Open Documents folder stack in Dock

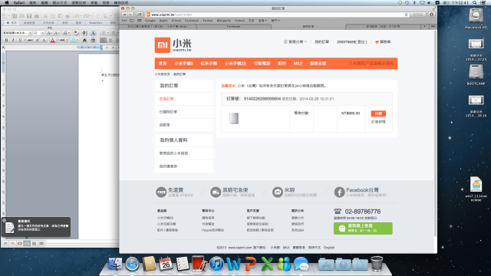click(x=360, y=264)
